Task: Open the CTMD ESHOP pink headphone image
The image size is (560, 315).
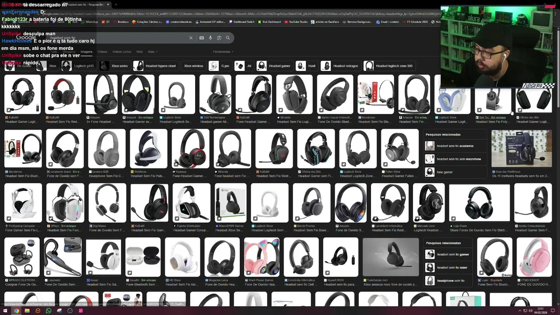Action: 534,257
